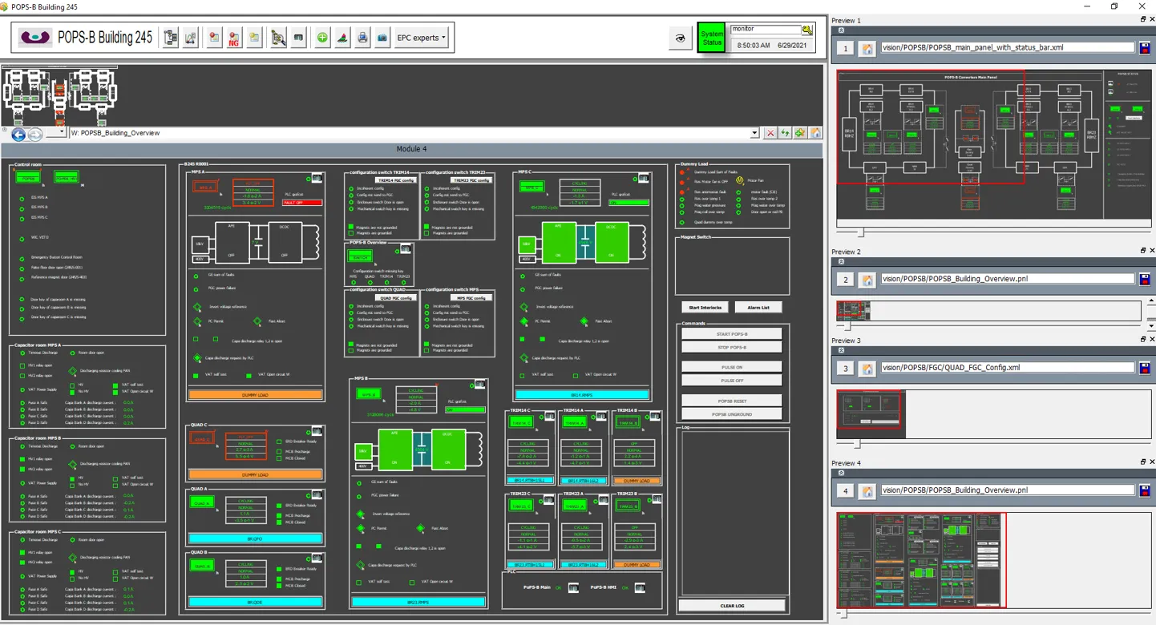Open the panel path dropdown arrow
The image size is (1156, 625).
coord(754,133)
